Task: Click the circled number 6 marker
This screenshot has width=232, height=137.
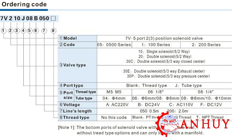Action: [x=36, y=31]
